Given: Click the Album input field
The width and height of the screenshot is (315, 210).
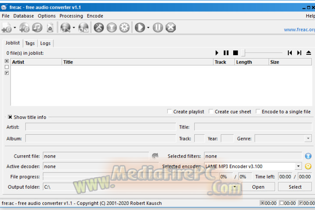Looking at the screenshot, I should tap(101, 138).
